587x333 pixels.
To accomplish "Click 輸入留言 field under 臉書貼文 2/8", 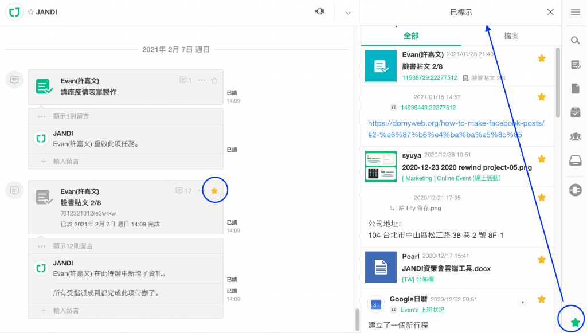I will coord(66,310).
